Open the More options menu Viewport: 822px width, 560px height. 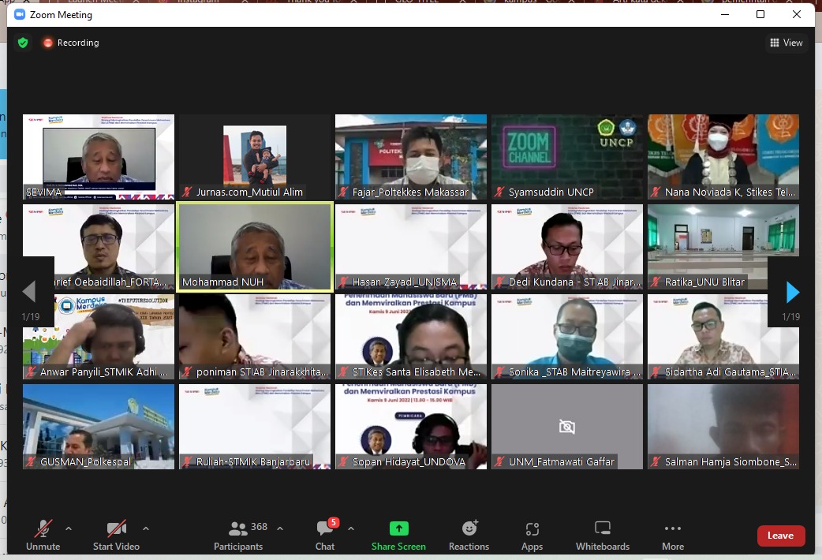click(x=672, y=535)
